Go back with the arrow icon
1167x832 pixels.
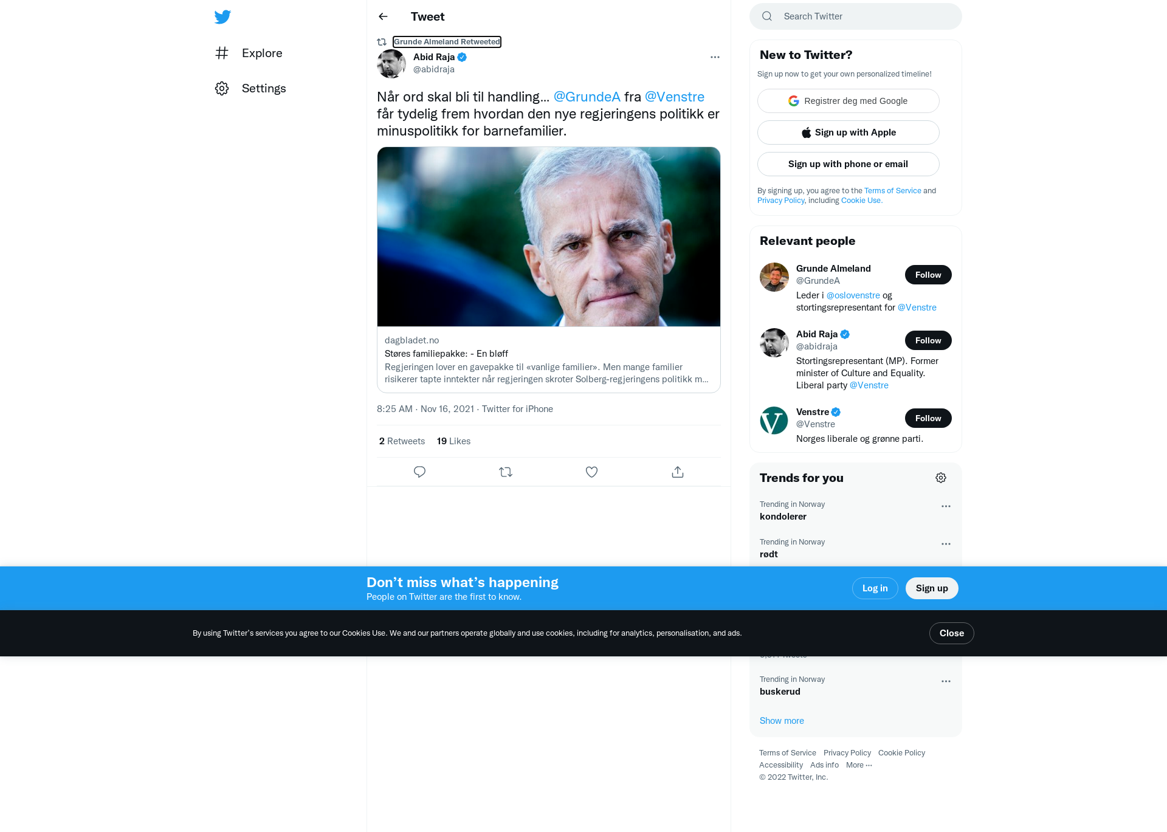[383, 16]
